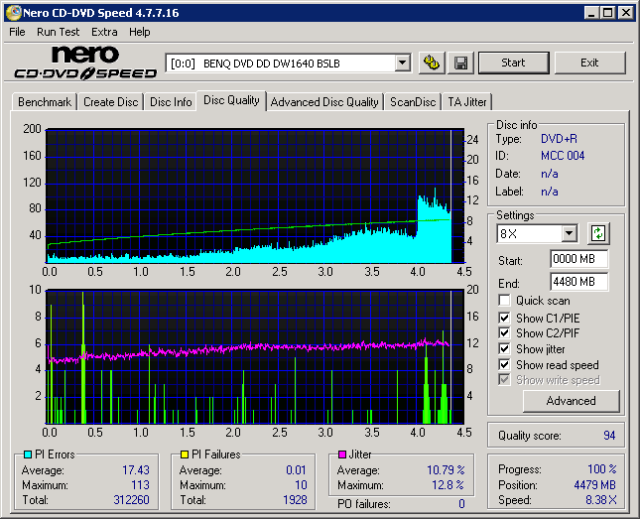Switch to the Disc Info tab
This screenshot has height=519, width=640.
[171, 102]
